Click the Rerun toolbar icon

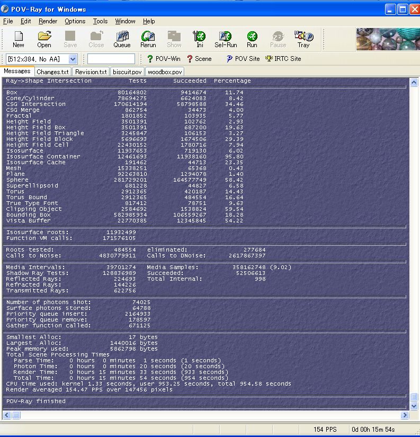pyautogui.click(x=148, y=39)
